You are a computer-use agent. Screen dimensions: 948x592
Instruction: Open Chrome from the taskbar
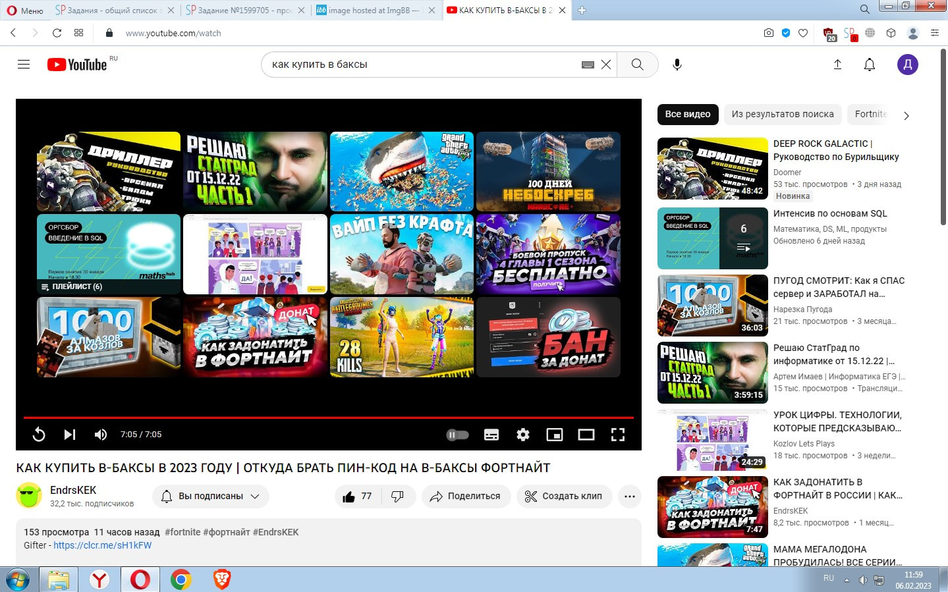(x=181, y=579)
